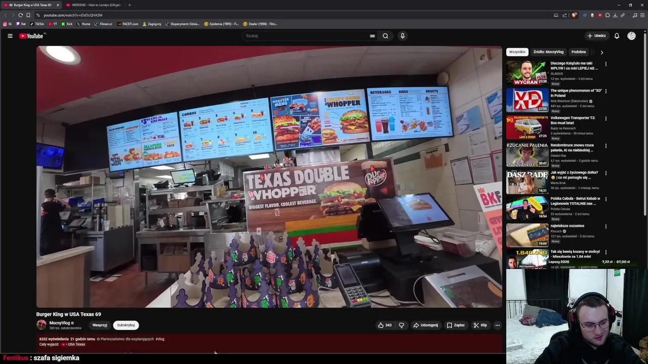Screen dimensions: 648x364
Task: Open the on-screen keyboard in the search box
Action: coord(372,36)
